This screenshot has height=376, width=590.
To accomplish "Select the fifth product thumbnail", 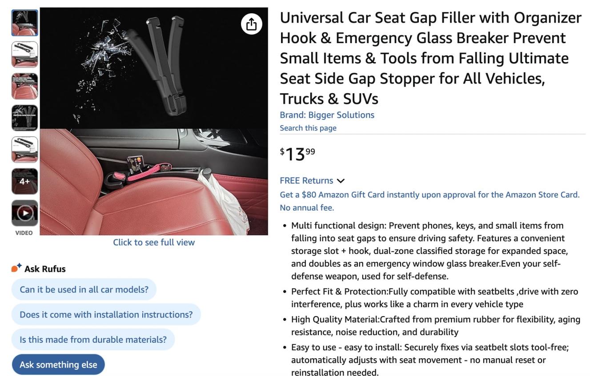I will (24, 150).
